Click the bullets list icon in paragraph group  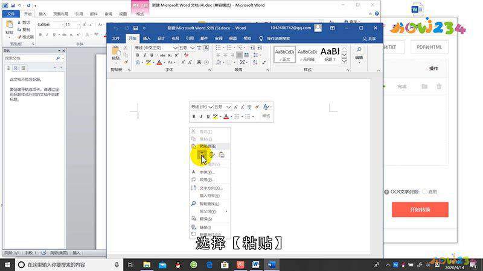(x=218, y=48)
